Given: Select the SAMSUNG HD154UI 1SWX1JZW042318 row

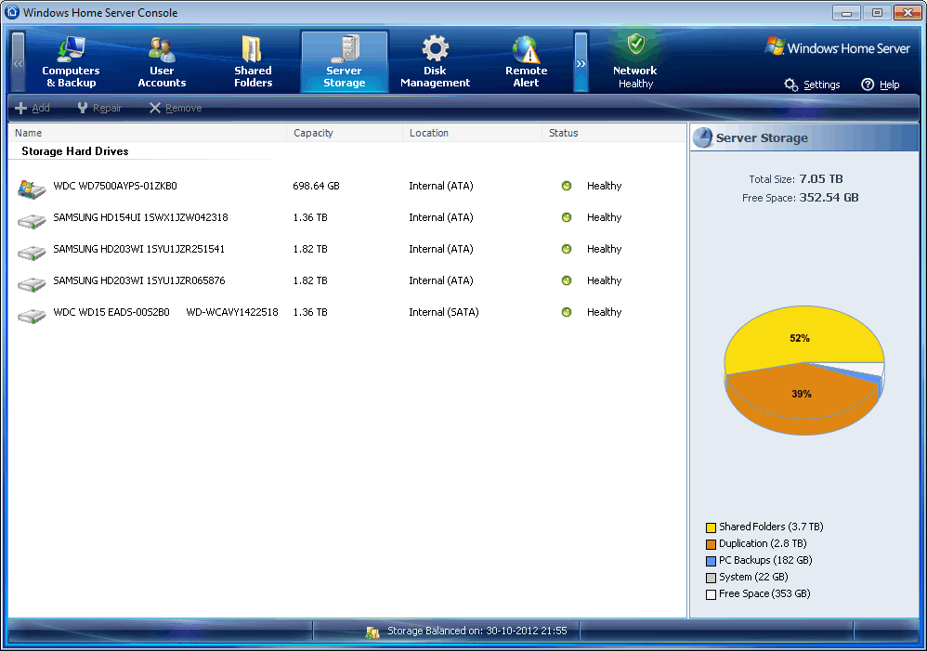Looking at the screenshot, I should click(347, 217).
